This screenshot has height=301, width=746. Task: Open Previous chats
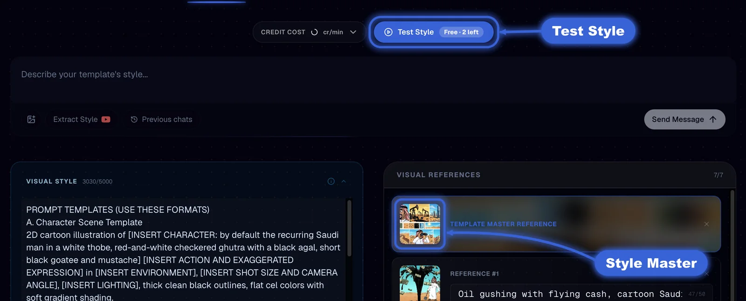[x=161, y=120]
